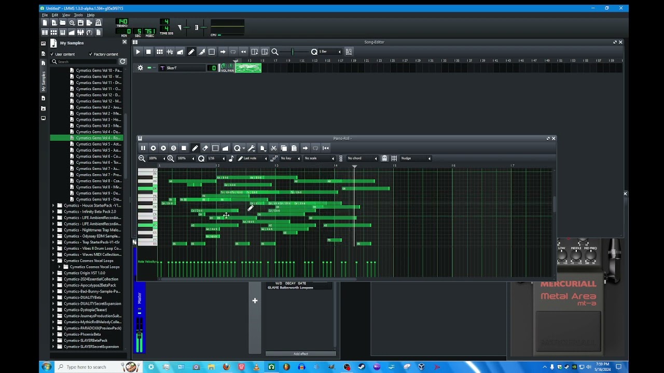Click the Piano-Roll cut scissors icon

tap(273, 148)
